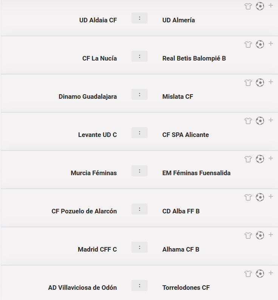Open the UD Almería team link
Image resolution: width=278 pixels, height=300 pixels.
[x=179, y=20]
